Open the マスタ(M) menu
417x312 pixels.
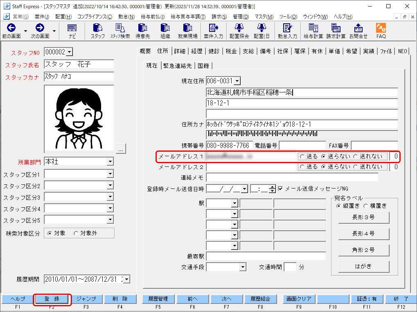(x=264, y=17)
